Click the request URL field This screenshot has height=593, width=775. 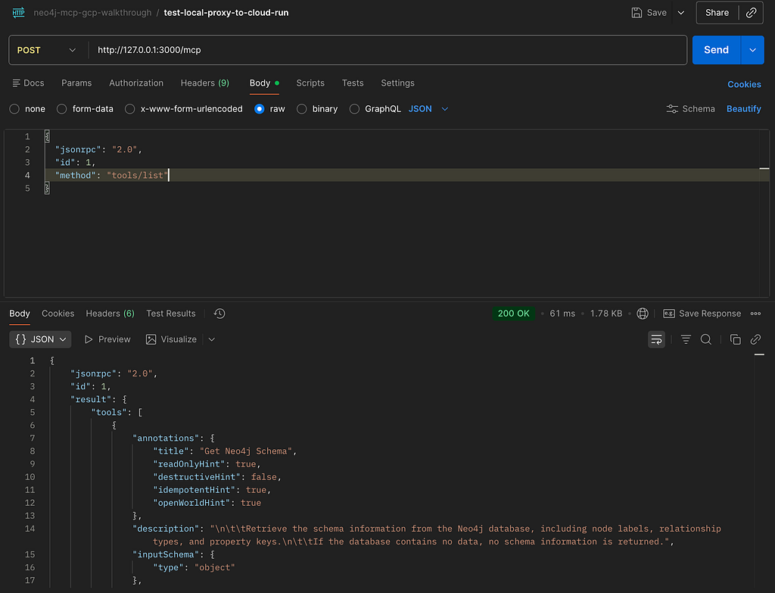pos(387,50)
